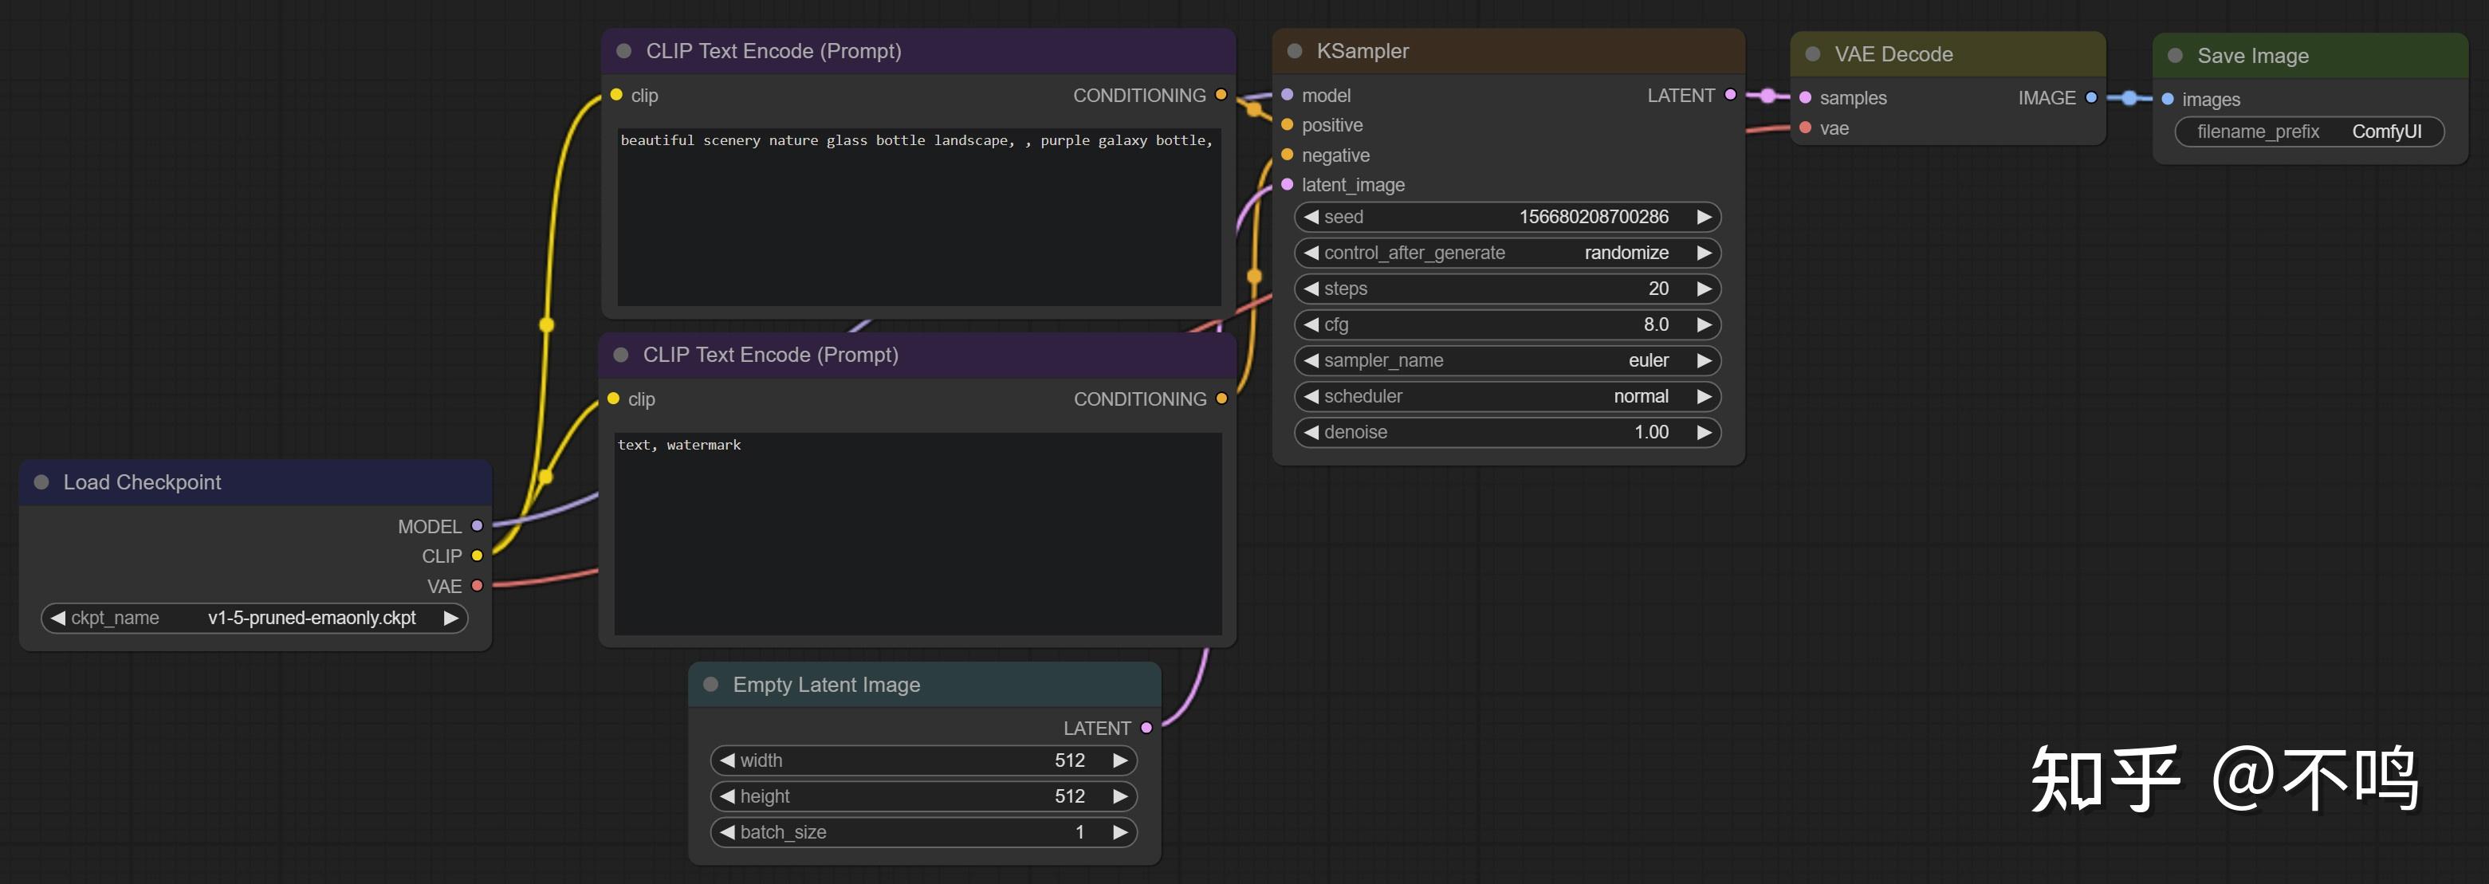Increase the steps value with right arrow
Image resolution: width=2489 pixels, height=884 pixels.
(x=1704, y=289)
